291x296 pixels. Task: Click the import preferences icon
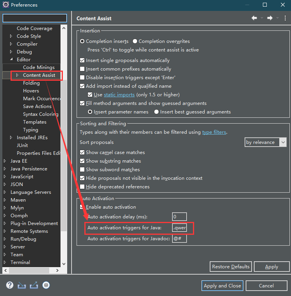click(22, 285)
